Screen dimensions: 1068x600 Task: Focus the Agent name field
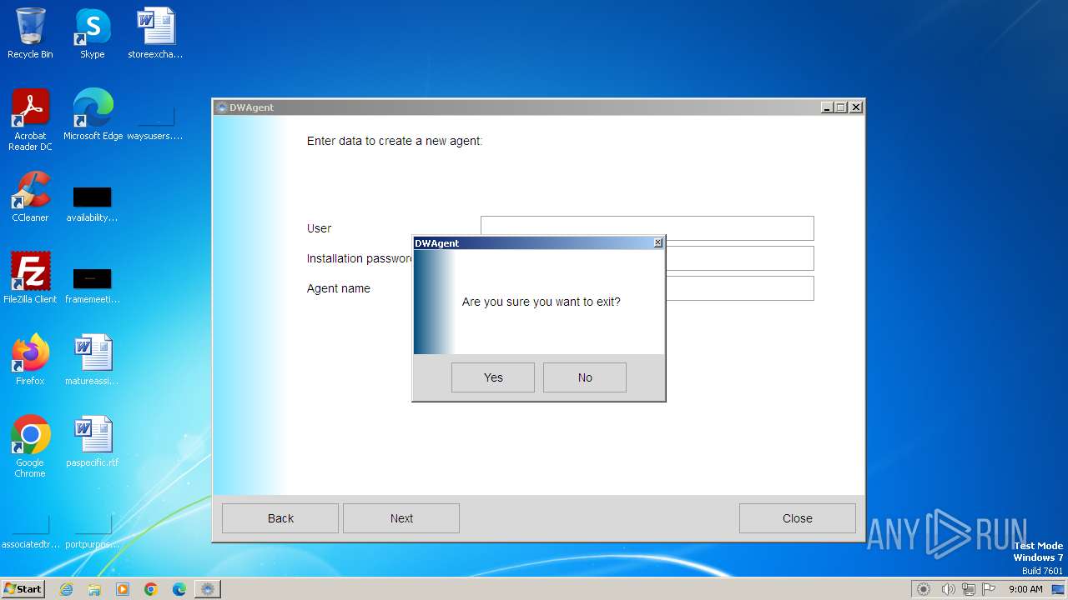(739, 288)
